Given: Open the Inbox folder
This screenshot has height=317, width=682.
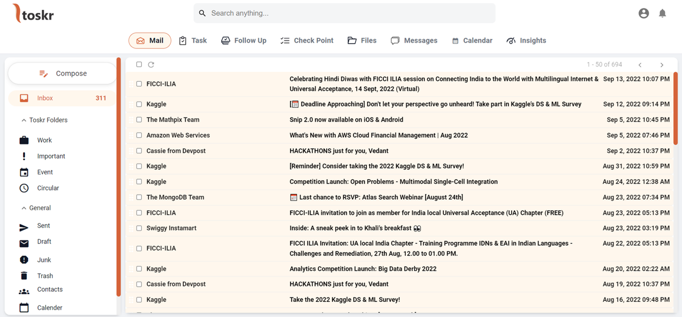Looking at the screenshot, I should click(62, 98).
